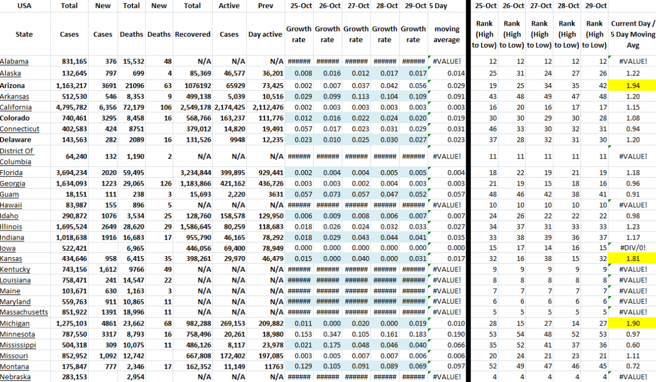
Task: Open the Florida state hyperlink
Action: (11, 172)
